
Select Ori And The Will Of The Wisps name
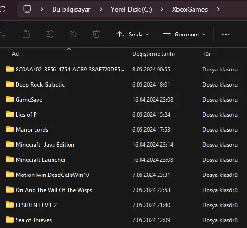54,190
